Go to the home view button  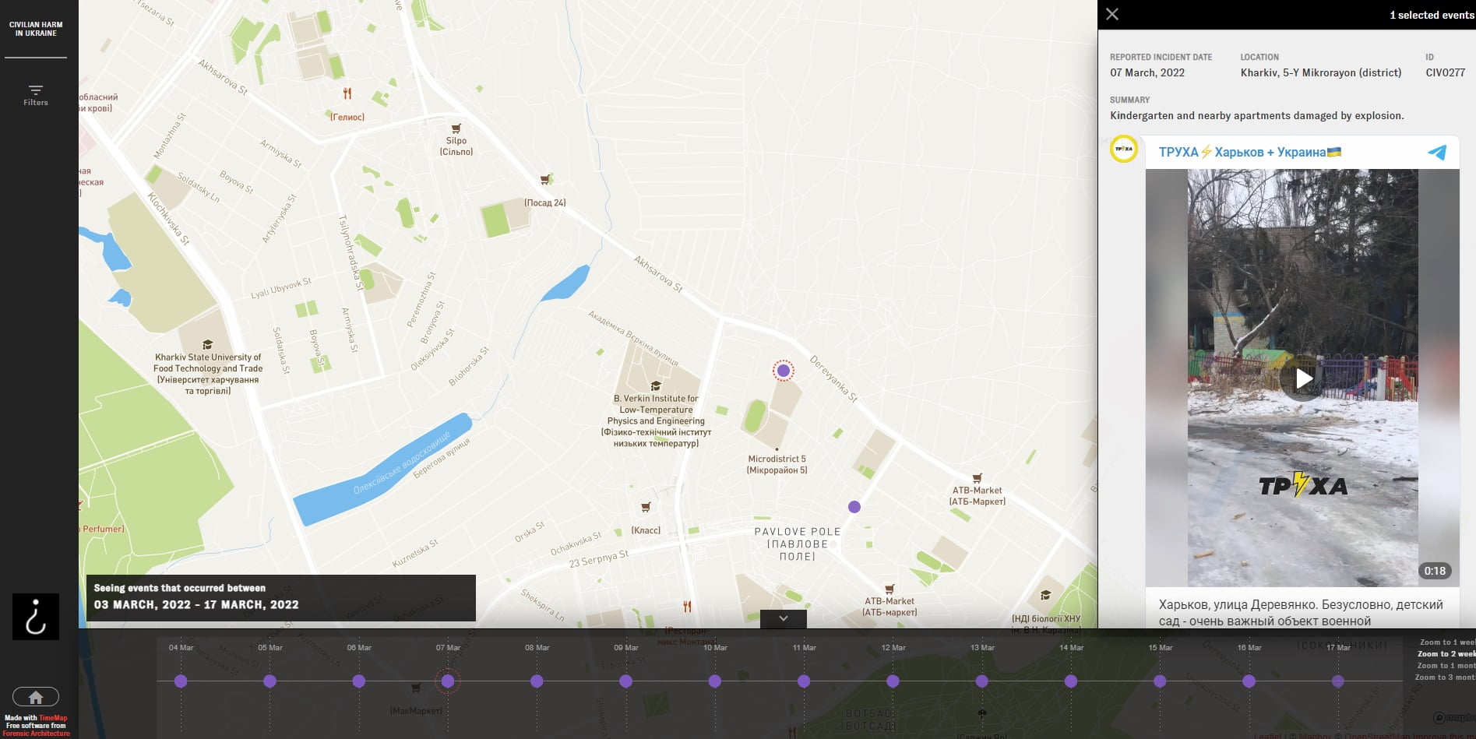[36, 697]
